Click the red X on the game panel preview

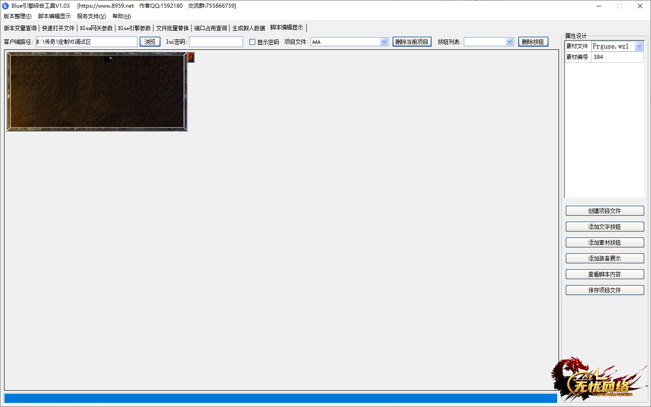pos(191,58)
